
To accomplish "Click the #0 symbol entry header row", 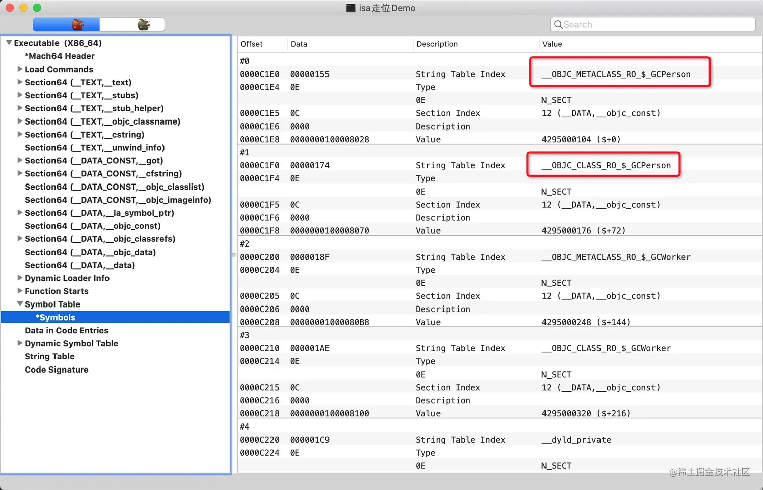I will click(500, 61).
